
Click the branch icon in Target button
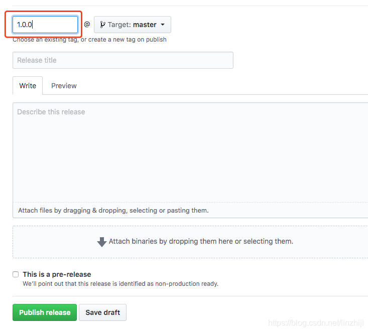click(102, 25)
